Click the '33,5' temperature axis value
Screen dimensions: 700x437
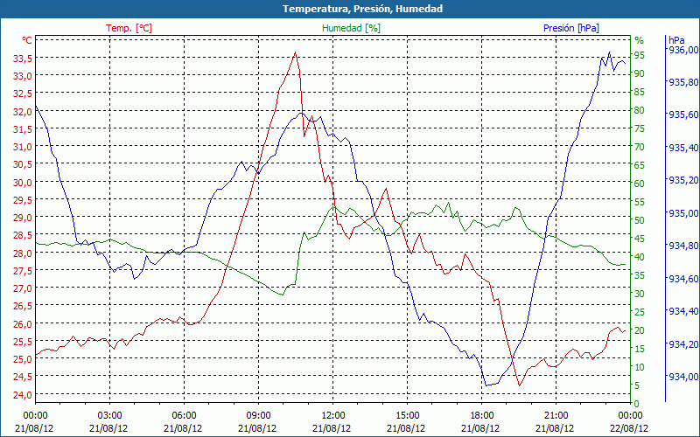[x=23, y=59]
